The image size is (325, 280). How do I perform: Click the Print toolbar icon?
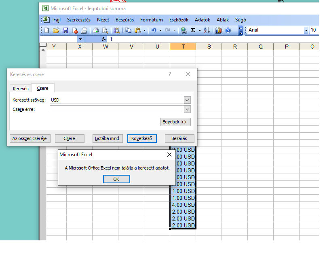click(95, 30)
